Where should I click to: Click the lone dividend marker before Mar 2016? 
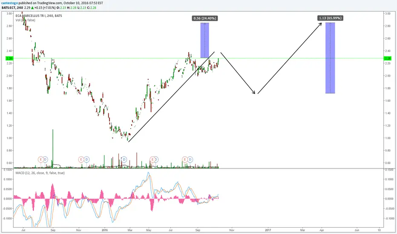[x=124, y=160]
